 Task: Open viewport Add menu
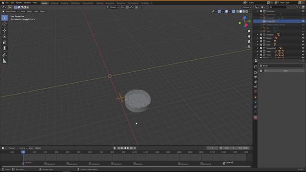pyautogui.click(x=36, y=11)
